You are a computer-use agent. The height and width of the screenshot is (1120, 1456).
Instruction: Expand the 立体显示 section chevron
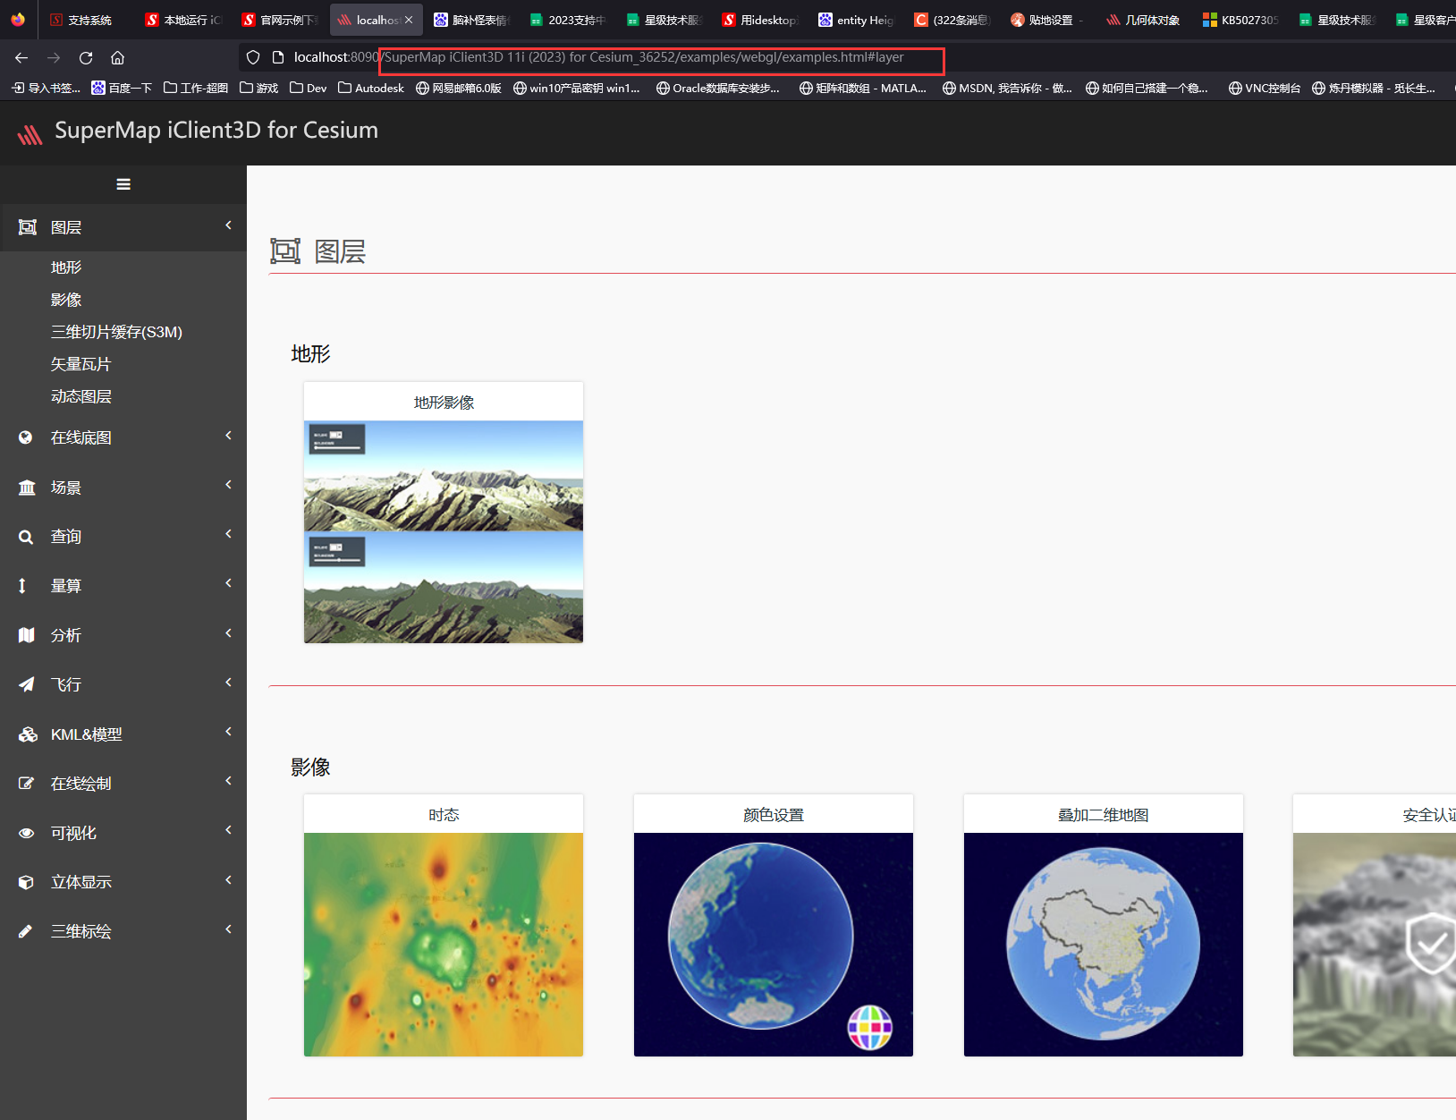229,880
